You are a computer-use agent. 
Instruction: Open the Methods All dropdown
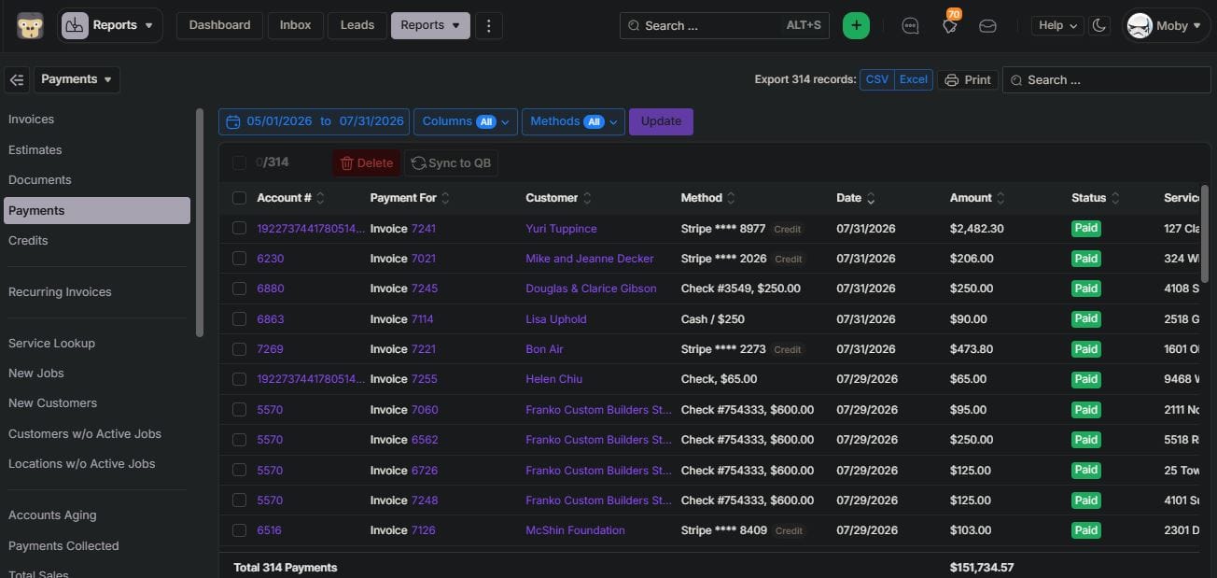[573, 121]
